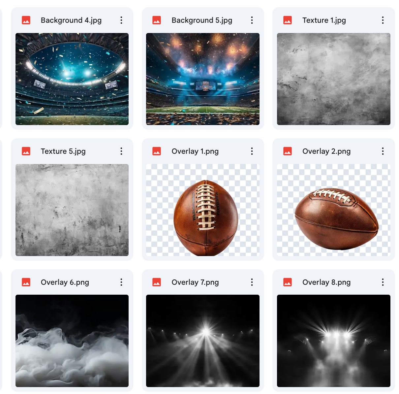Click three-dot menu on Overlay 6.png
The height and width of the screenshot is (394, 399).
click(x=121, y=282)
